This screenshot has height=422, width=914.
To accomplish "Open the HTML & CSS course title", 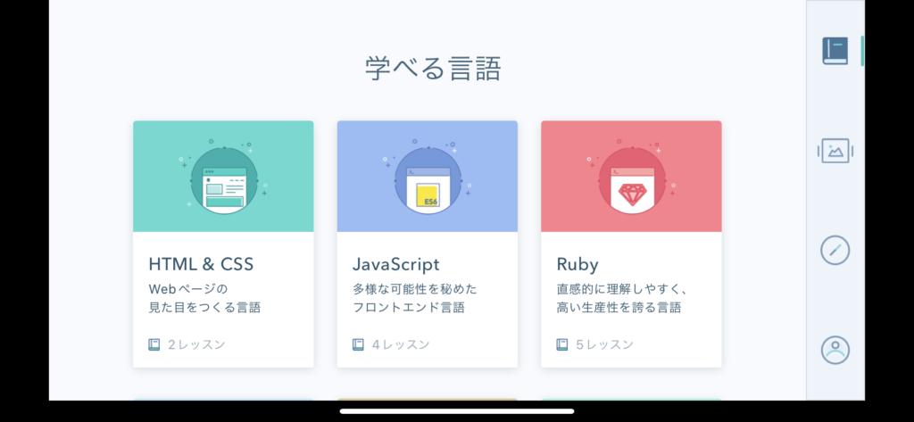I will (201, 265).
